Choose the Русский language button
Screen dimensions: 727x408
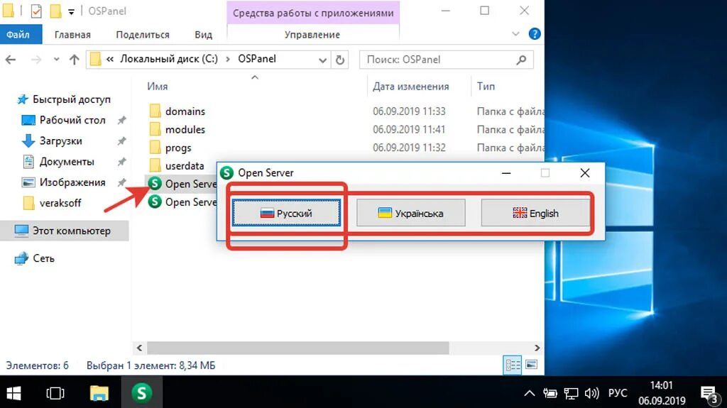[x=287, y=213]
